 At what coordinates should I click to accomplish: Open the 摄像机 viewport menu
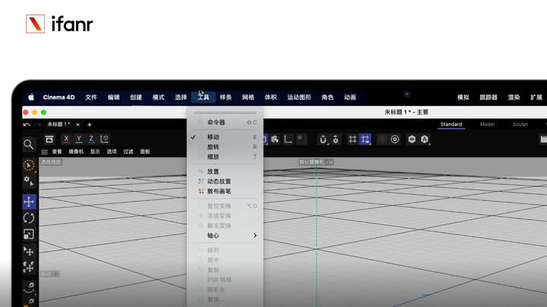[x=76, y=152]
